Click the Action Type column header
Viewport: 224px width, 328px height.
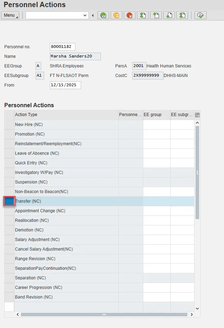66,115
